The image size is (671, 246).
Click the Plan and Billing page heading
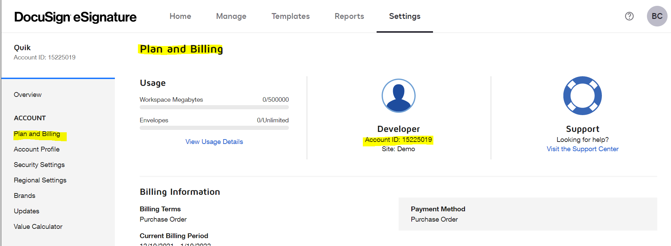click(x=181, y=49)
